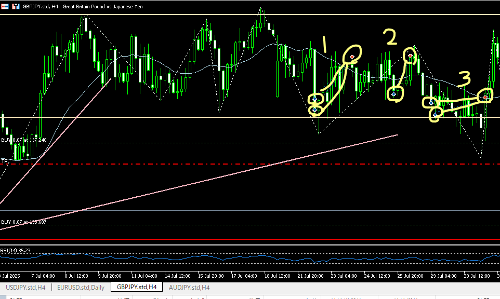
Task: Open the EURUSD.std,Daily chart tab
Action: [x=81, y=287]
